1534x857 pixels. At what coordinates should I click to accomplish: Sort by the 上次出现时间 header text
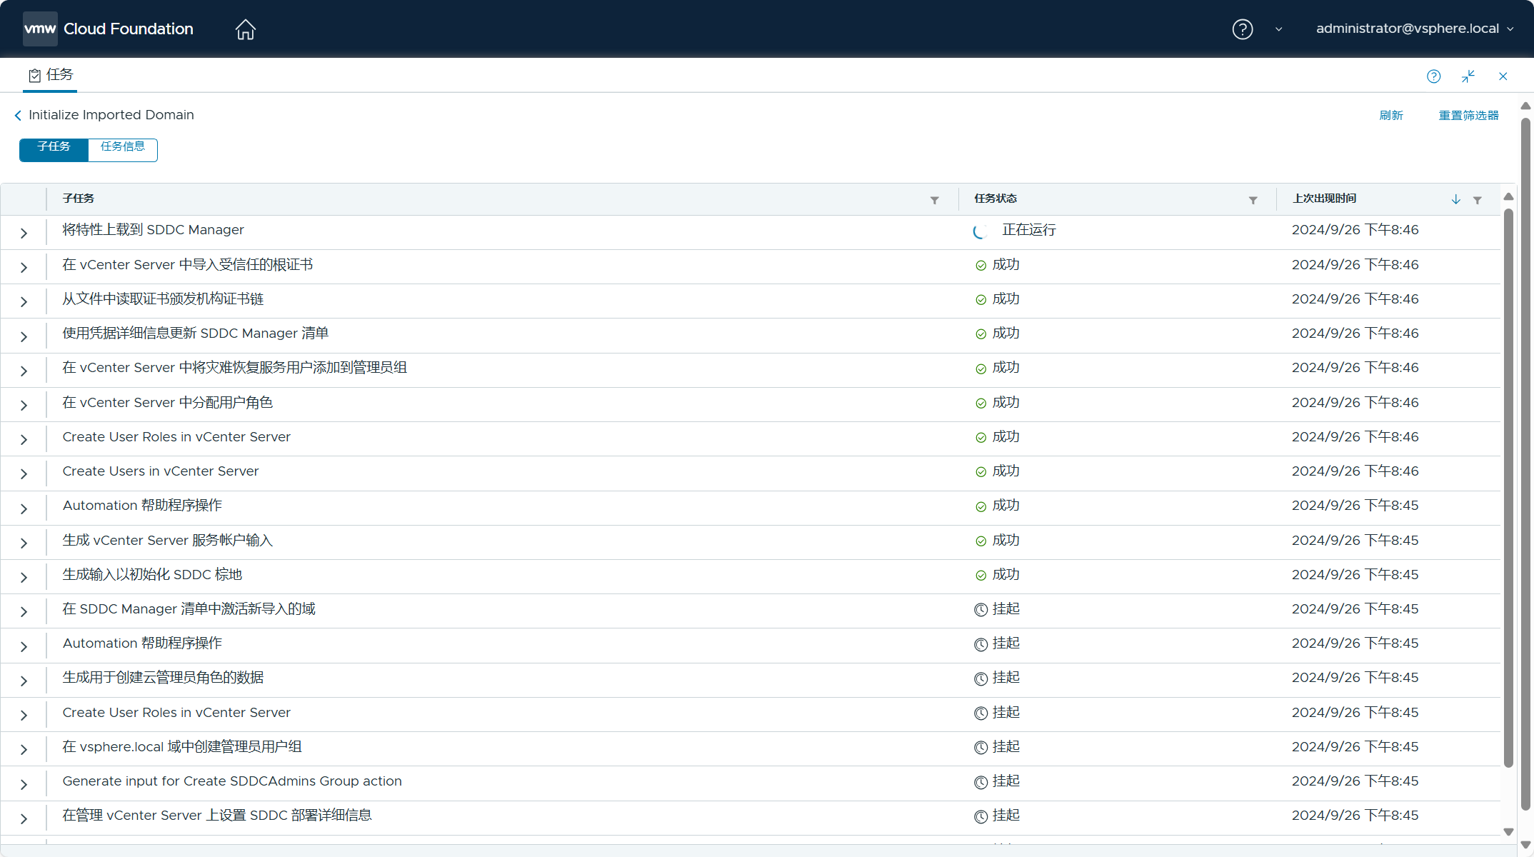click(x=1324, y=199)
